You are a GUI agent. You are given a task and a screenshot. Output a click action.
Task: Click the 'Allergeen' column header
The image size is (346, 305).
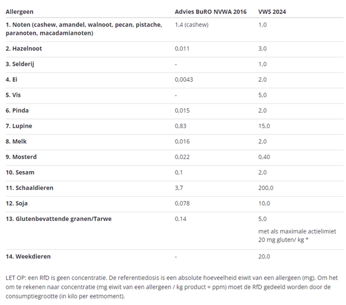pos(19,11)
